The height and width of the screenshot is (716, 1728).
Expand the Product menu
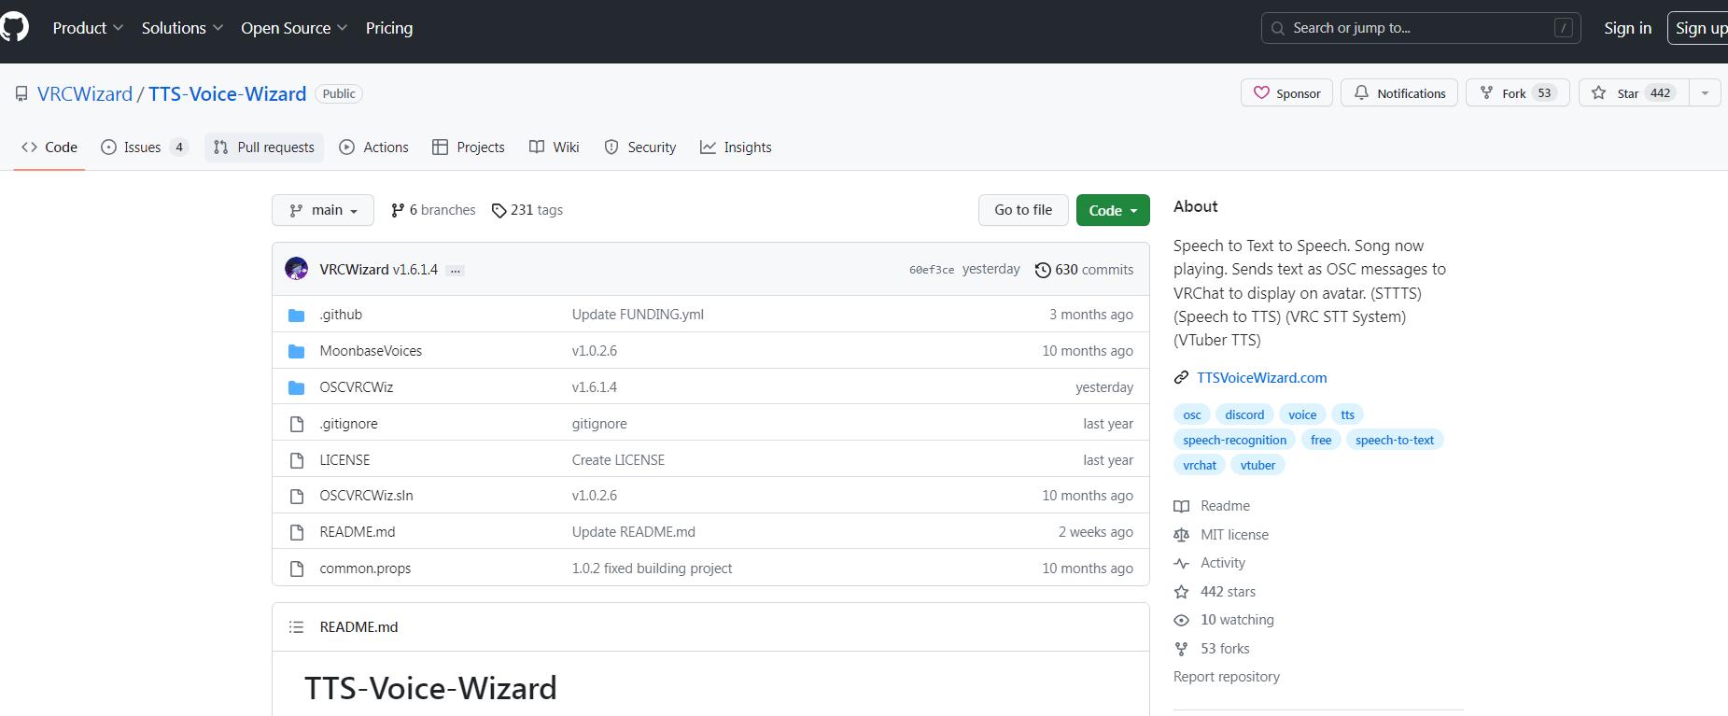88,28
